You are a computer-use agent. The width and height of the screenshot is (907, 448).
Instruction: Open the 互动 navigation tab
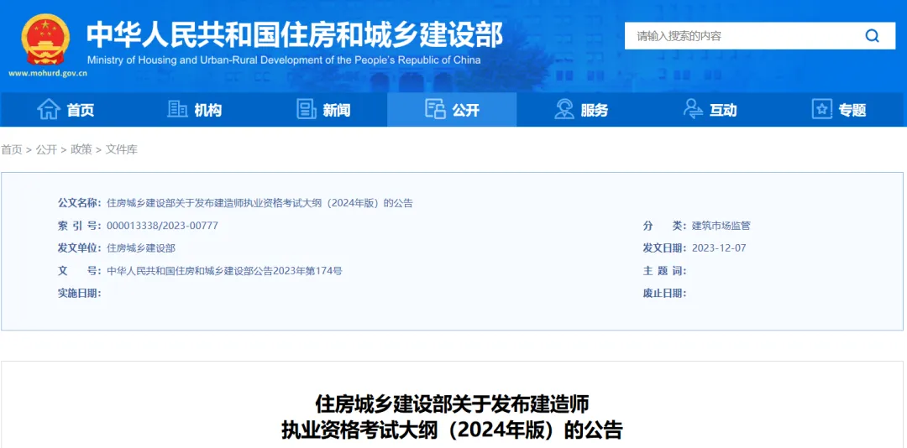[x=710, y=109]
